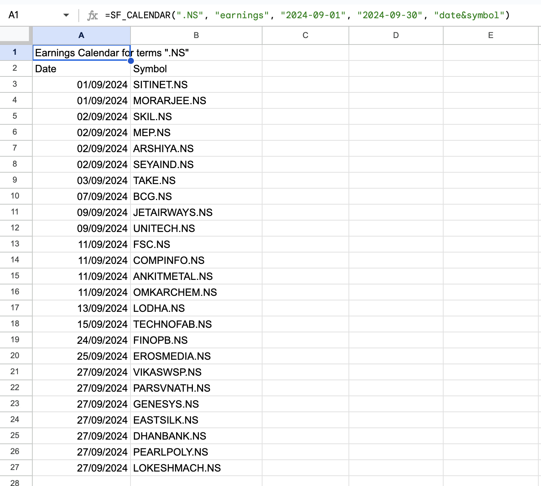Expand the name box ranges dropdown arrow
Image resolution: width=541 pixels, height=486 pixels.
pos(66,15)
